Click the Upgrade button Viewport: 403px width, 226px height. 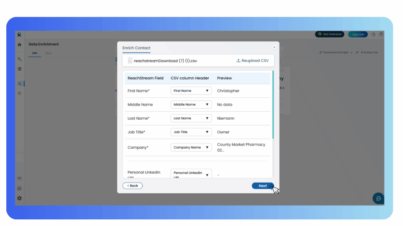click(x=358, y=35)
